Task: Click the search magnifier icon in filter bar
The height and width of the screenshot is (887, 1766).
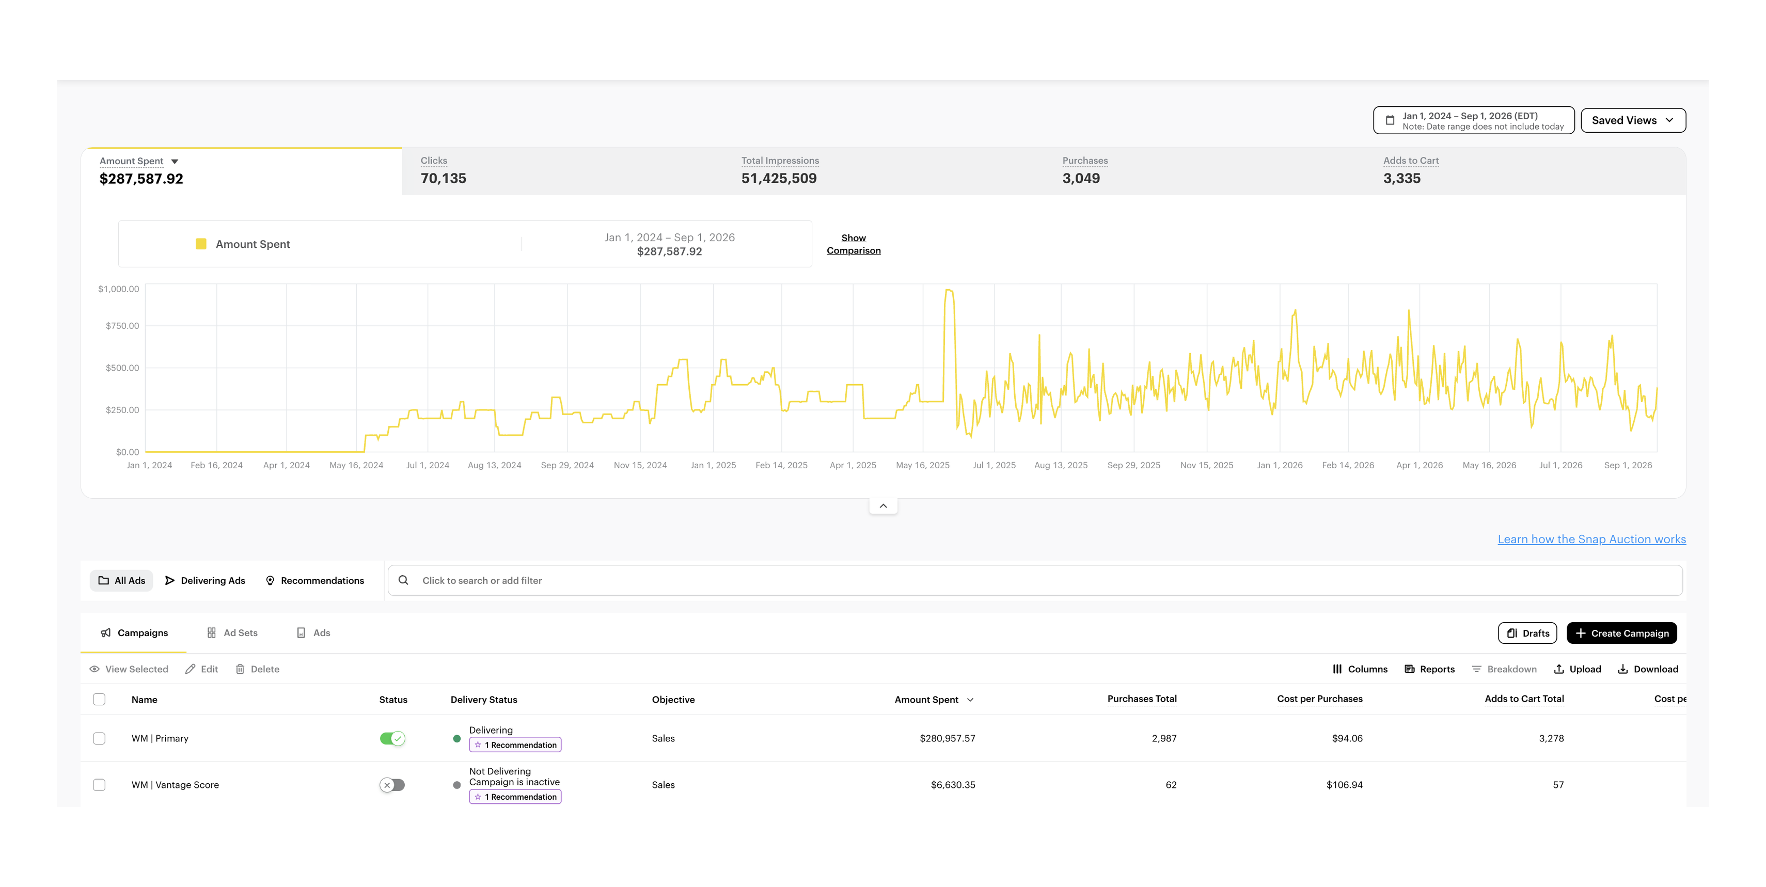Action: pos(404,580)
